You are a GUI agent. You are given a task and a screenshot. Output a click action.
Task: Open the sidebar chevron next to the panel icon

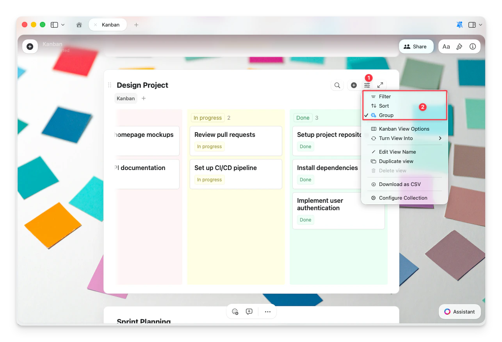point(62,25)
